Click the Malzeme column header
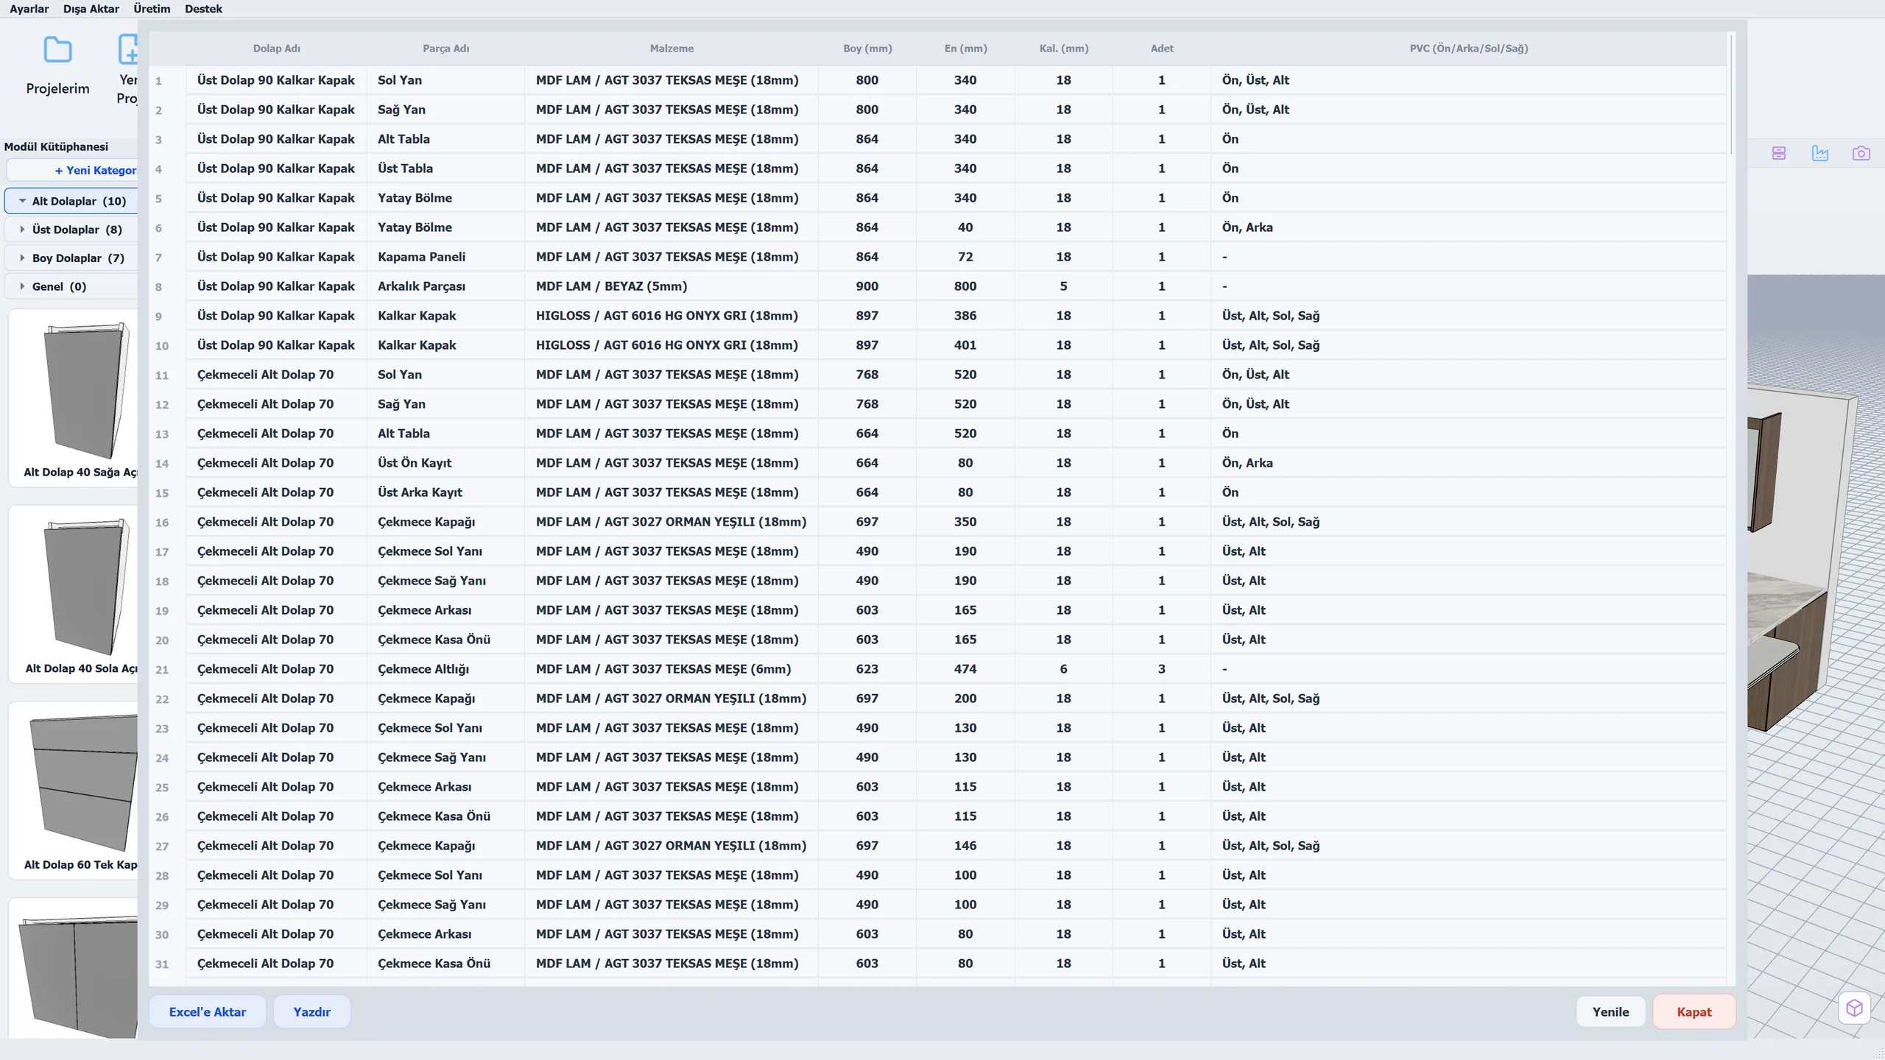Screen dimensions: 1885x1060 pyautogui.click(x=672, y=49)
